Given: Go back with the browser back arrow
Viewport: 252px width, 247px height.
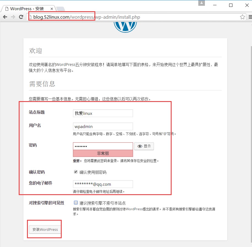Looking at the screenshot, I should [5, 17].
